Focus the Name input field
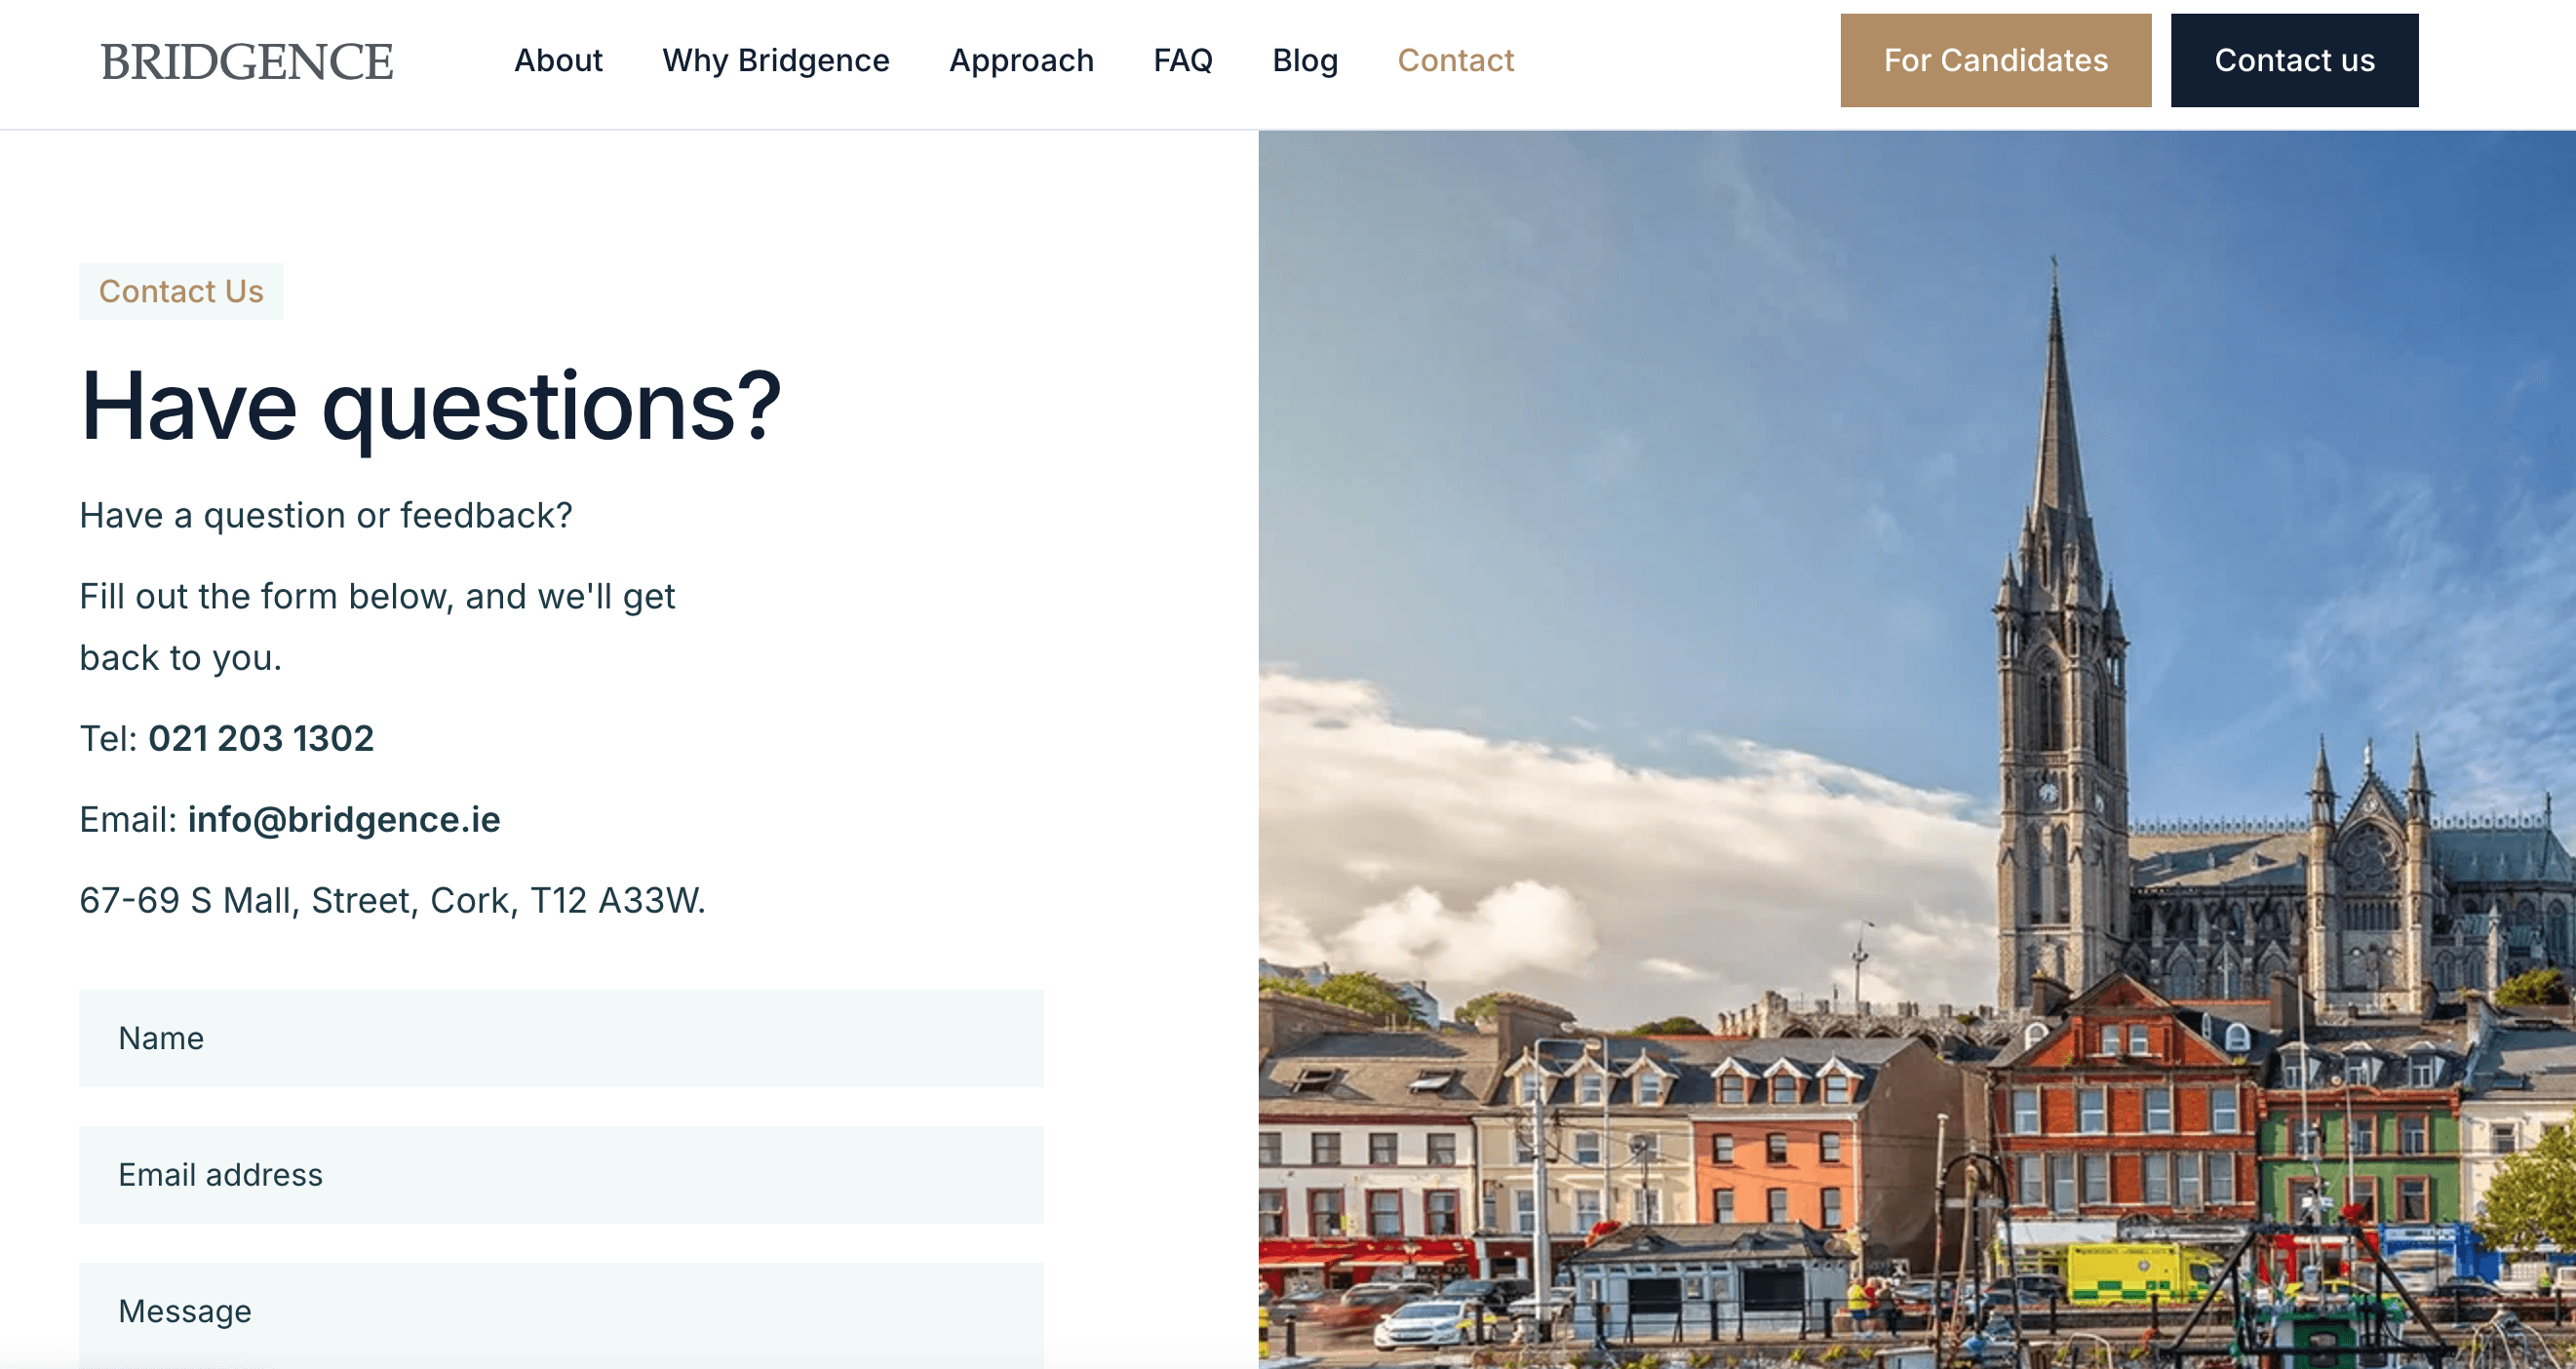 pyautogui.click(x=561, y=1038)
